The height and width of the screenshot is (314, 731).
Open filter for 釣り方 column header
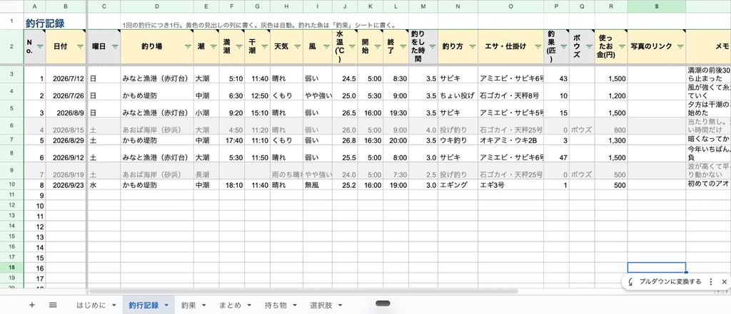[x=472, y=46]
